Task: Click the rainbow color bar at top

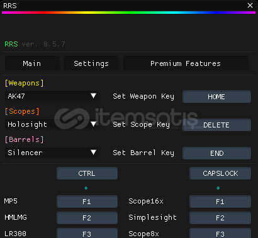Action: coord(128,13)
